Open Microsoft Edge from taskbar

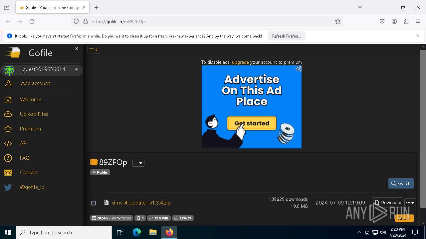coord(137,232)
